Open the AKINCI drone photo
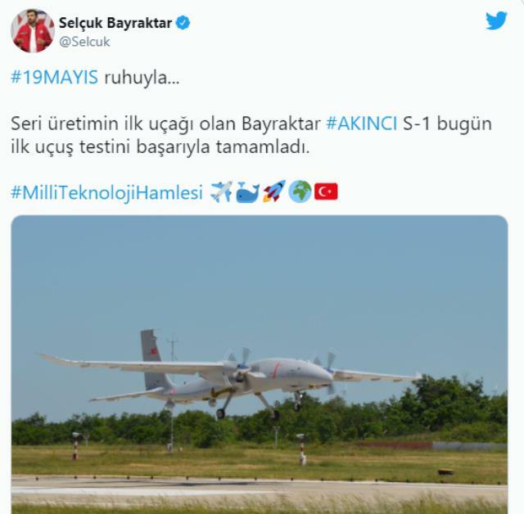 pos(260,365)
